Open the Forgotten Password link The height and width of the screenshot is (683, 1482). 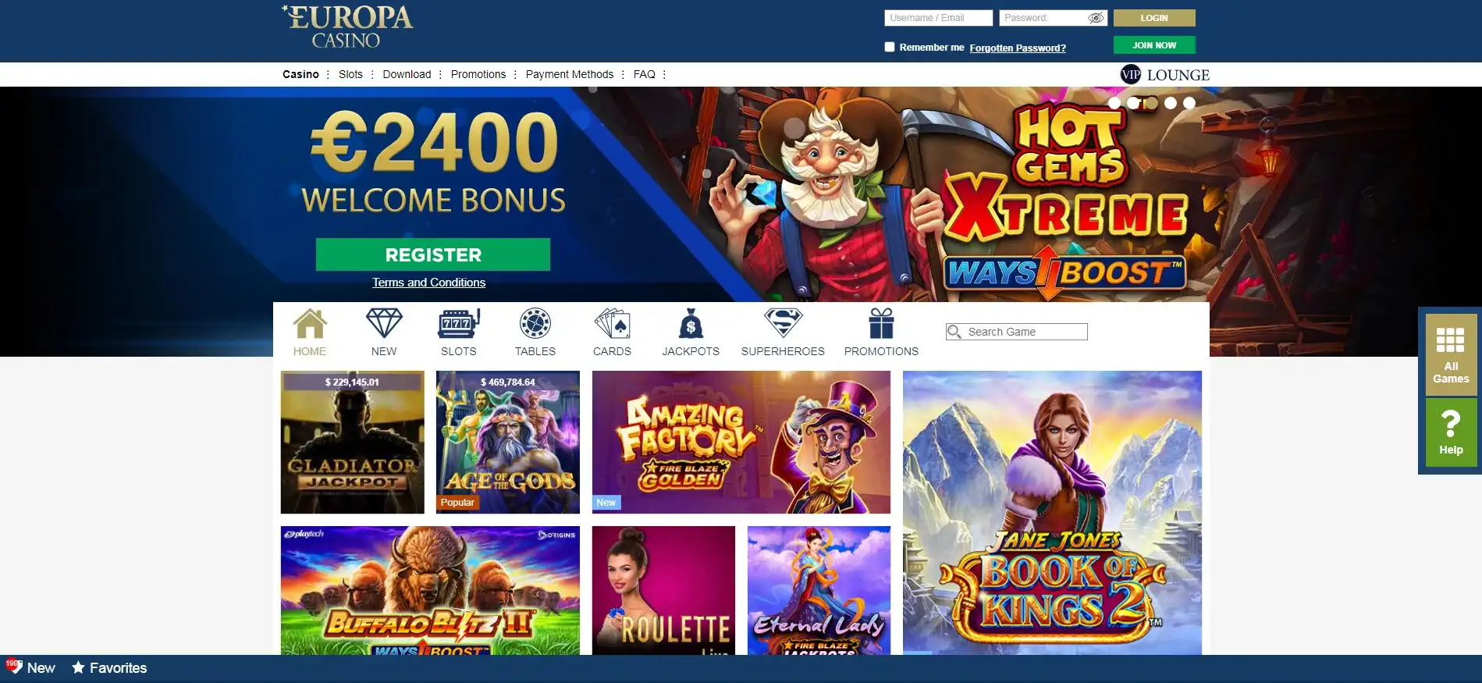click(x=1018, y=48)
